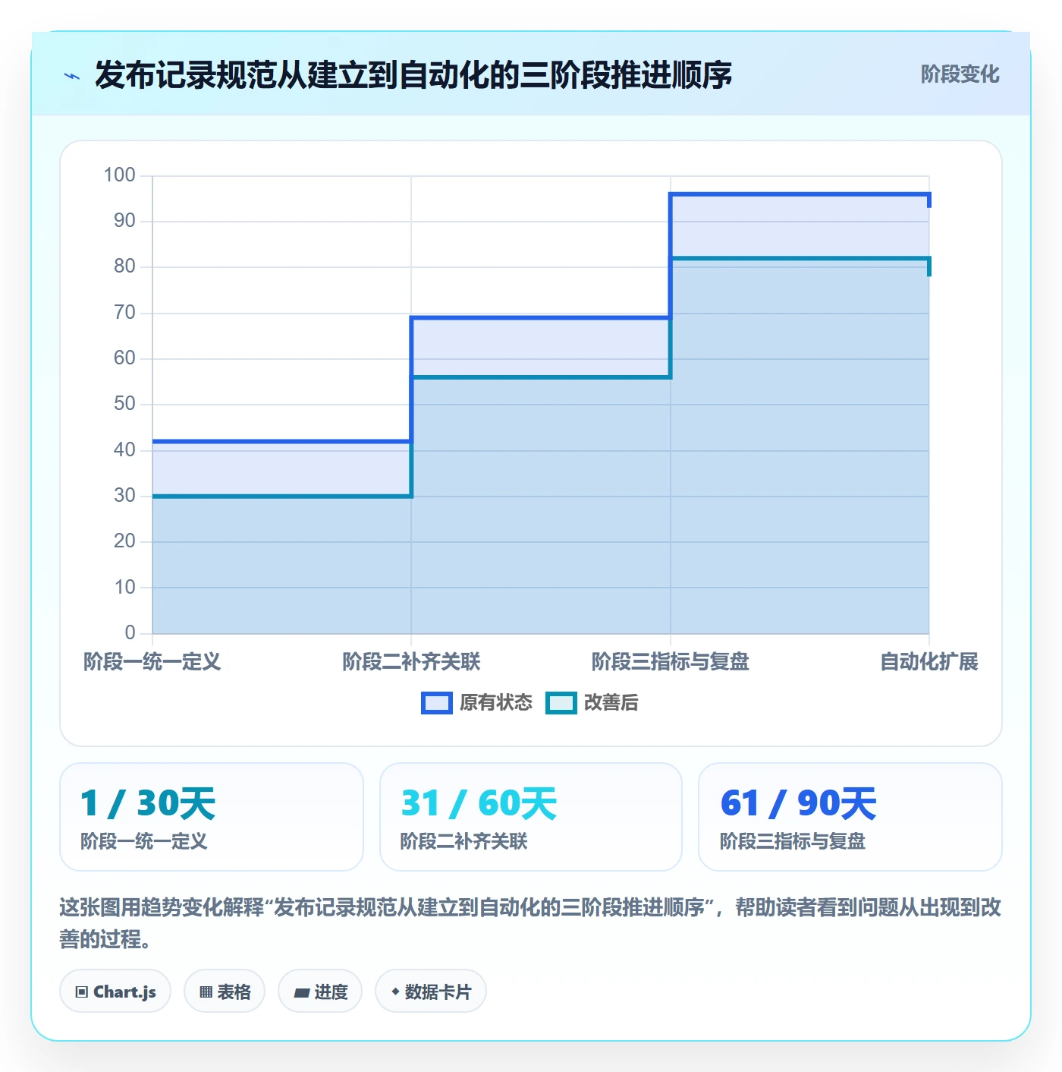Click the chart title 发布记录规范从建立到自动化的三阶段推进顺序

[413, 75]
